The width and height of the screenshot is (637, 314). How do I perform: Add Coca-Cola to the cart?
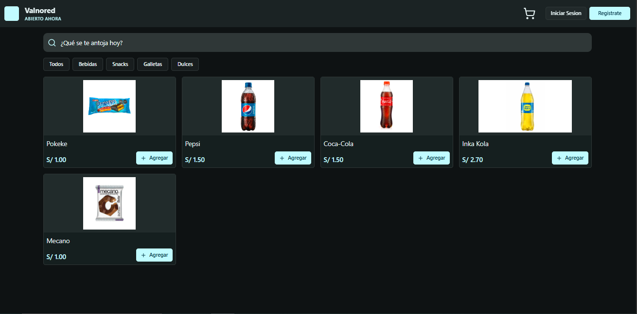(431, 158)
